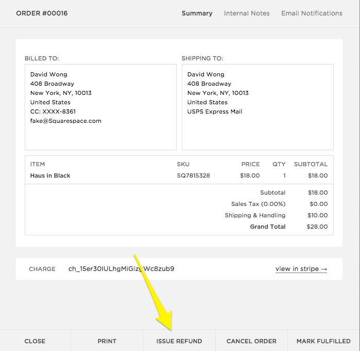Open the Internal Notes tab

[x=247, y=13]
